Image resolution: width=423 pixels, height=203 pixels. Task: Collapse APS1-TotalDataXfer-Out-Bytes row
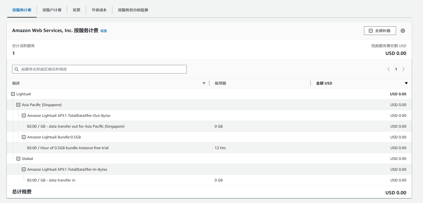(x=24, y=115)
